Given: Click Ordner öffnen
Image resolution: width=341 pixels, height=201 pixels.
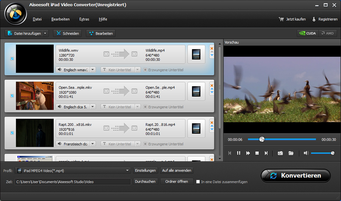Looking at the screenshot, I should coord(177,182).
